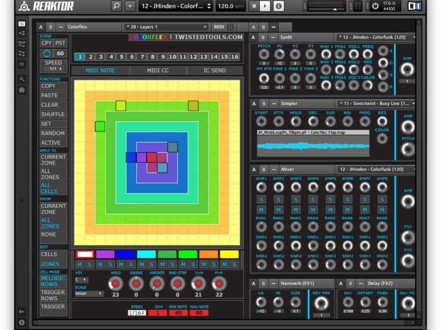Viewport: 441px width, 330px height.
Task: Click the info icon in top toolbar
Action: coord(279,6)
